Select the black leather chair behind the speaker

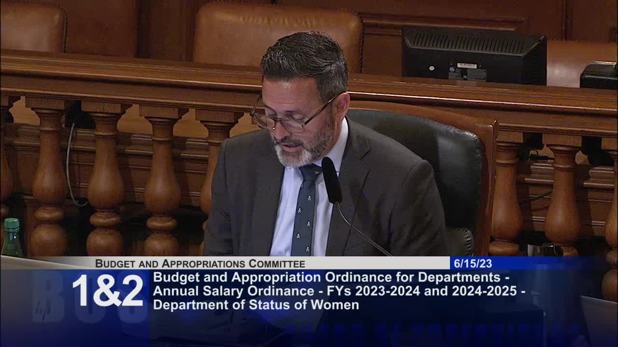click(459, 159)
